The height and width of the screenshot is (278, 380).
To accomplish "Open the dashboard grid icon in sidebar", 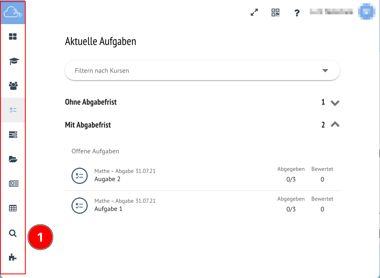I will tap(13, 37).
